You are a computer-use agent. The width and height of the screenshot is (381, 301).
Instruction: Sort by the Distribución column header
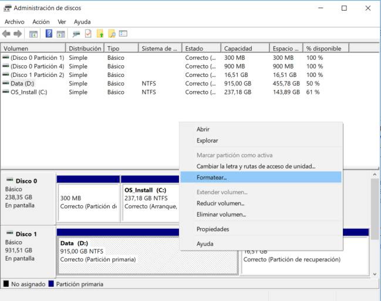(x=85, y=48)
